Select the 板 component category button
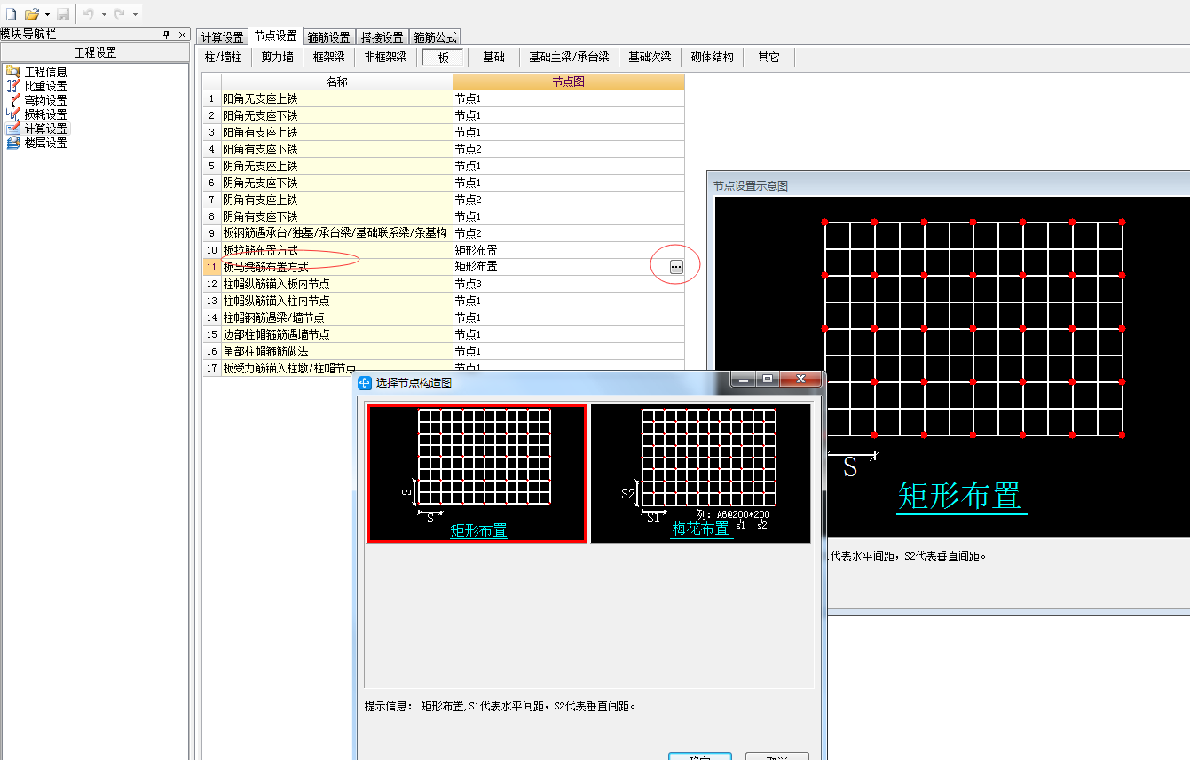The width and height of the screenshot is (1190, 760). tap(443, 57)
